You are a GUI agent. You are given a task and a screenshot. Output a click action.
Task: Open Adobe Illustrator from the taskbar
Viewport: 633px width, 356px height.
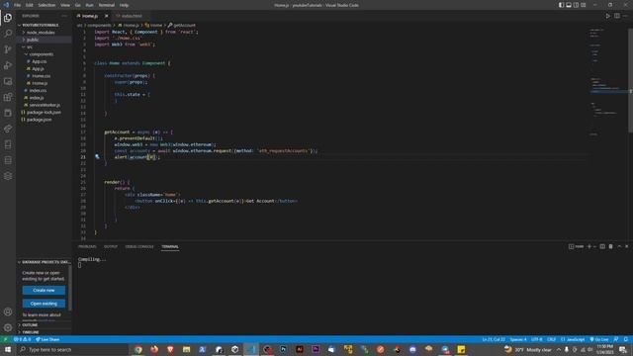point(300,349)
